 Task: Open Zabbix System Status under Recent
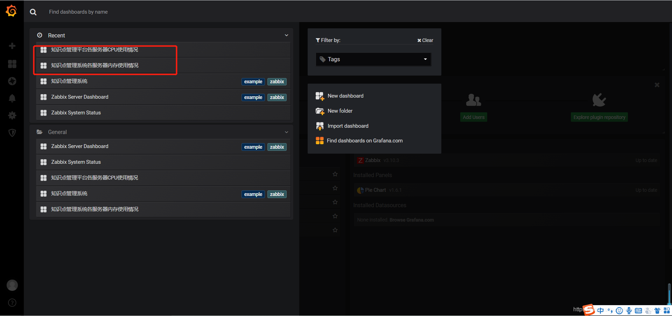(x=76, y=113)
